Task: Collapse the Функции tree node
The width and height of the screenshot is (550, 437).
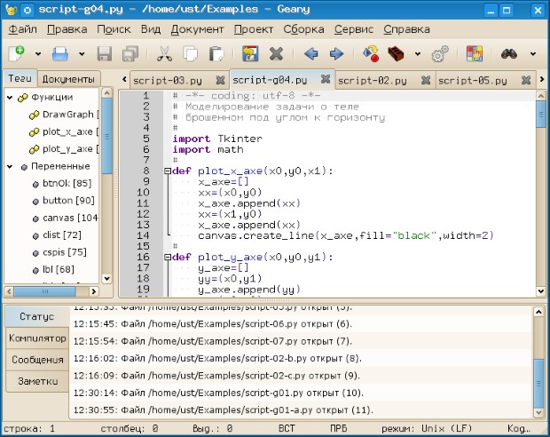Action: pyautogui.click(x=10, y=98)
